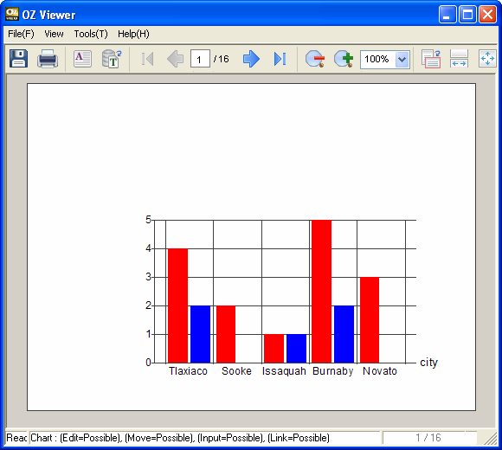This screenshot has height=450, width=502.
Task: Click the page number input field
Action: pyautogui.click(x=200, y=59)
